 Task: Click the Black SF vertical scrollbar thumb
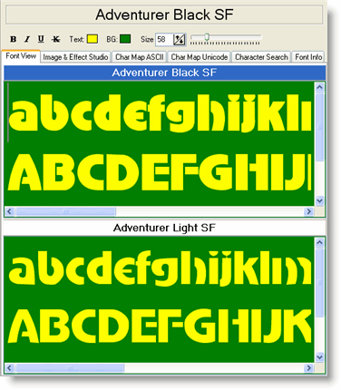pyautogui.click(x=319, y=126)
